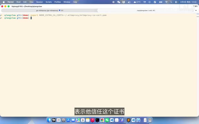
Task: Switch to the qiangclaw (-zsh) tab
Action: click(145, 10)
